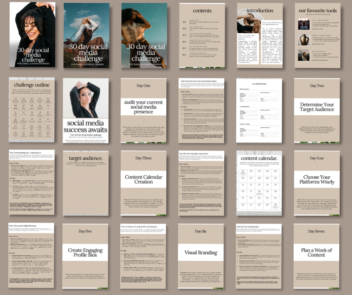Tick the second checklist square on Day One's task page
Viewport: 352px width, 295px height.
click(182, 114)
